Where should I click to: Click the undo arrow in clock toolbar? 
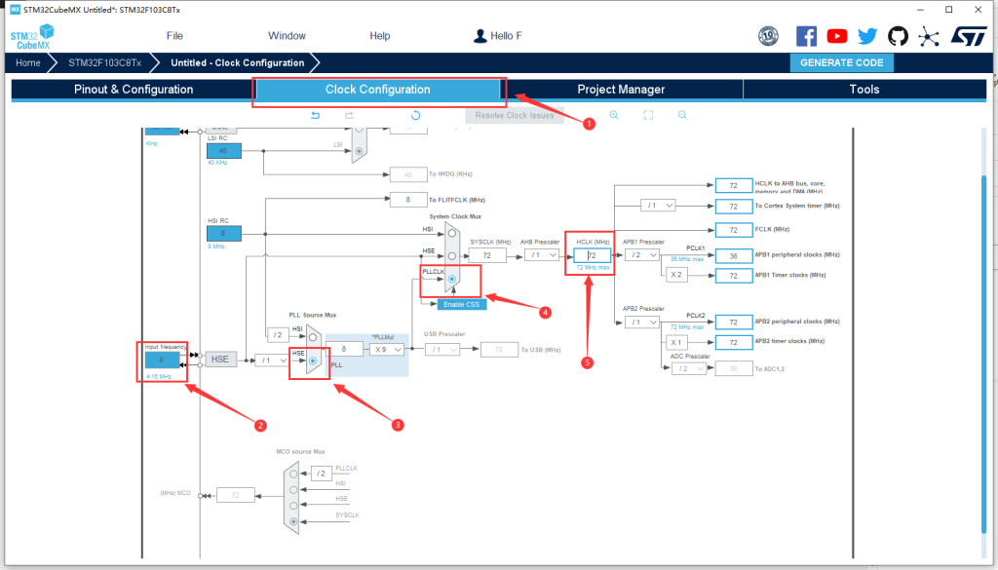click(315, 115)
